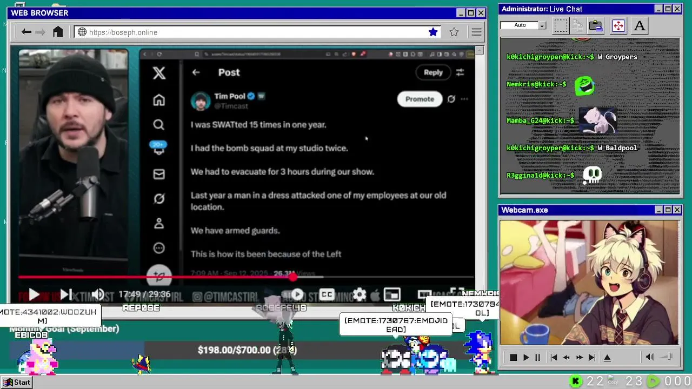Image resolution: width=692 pixels, height=389 pixels.
Task: Pause playback in Webcam.exe
Action: 538,357
